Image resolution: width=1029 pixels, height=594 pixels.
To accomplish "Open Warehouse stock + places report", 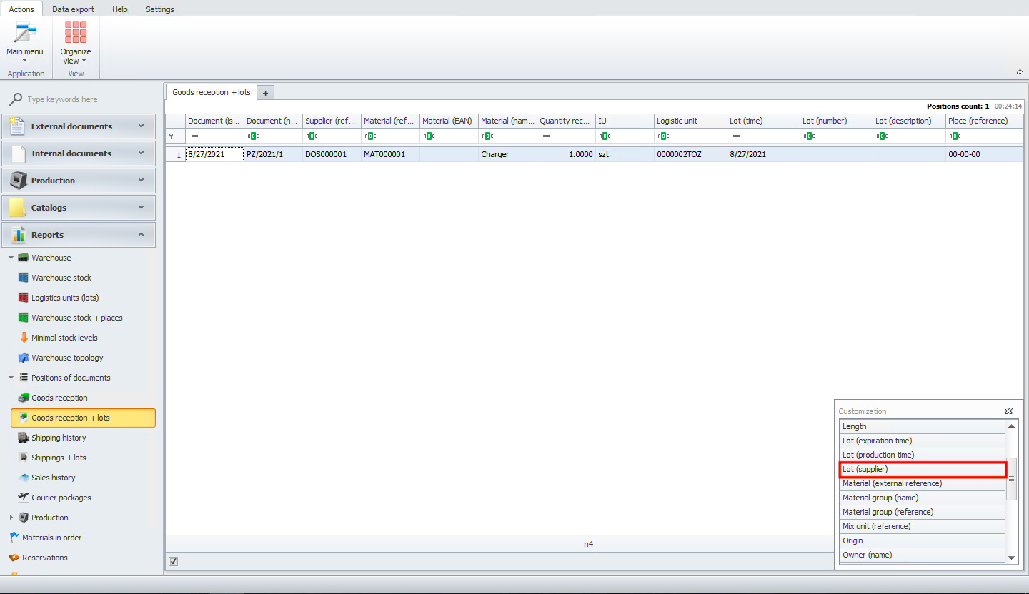I will point(77,318).
